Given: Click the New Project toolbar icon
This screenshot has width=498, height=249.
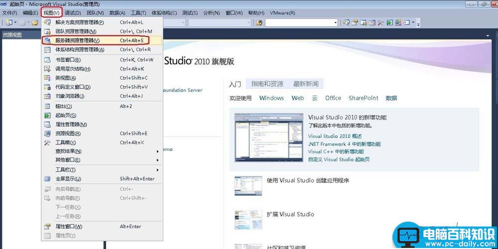Looking at the screenshot, I should (x=9, y=22).
